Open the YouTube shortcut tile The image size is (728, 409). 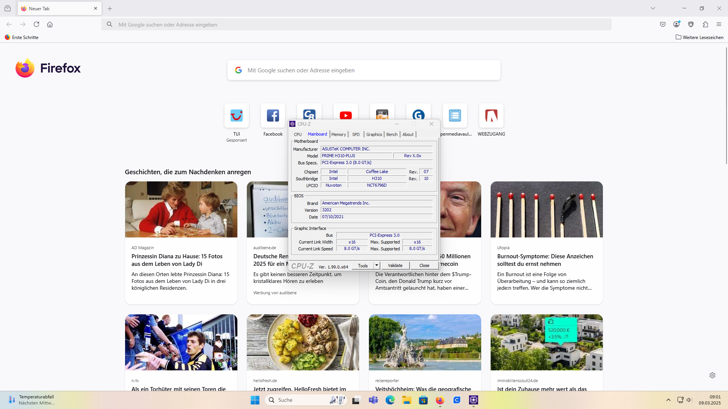345,113
